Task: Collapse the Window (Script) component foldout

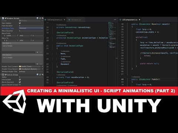Action: coord(1,18)
